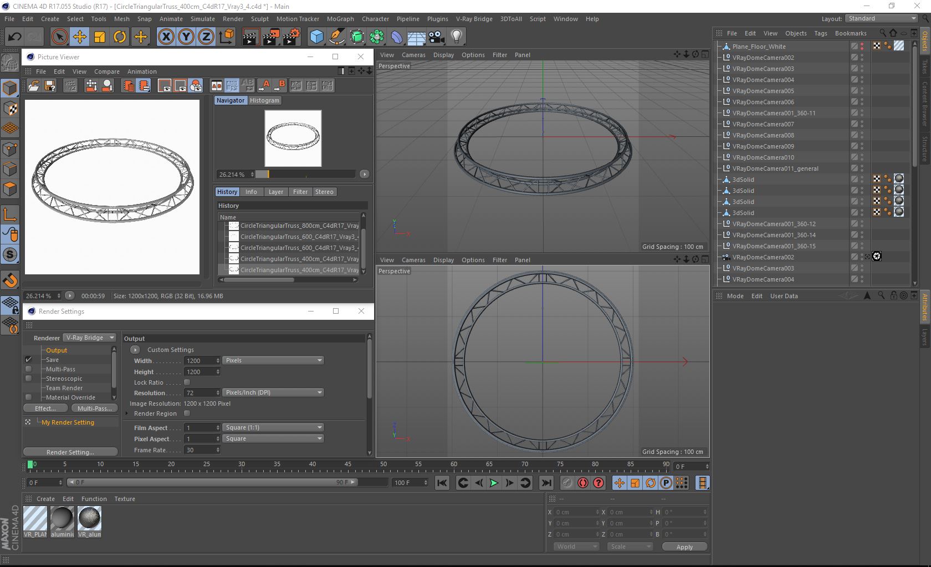931x567 pixels.
Task: Click the Play Forwards button
Action: click(x=493, y=483)
